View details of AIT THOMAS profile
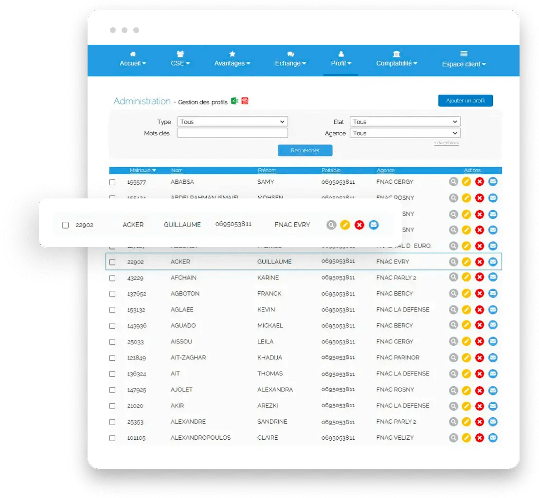539x498 pixels. coord(453,373)
